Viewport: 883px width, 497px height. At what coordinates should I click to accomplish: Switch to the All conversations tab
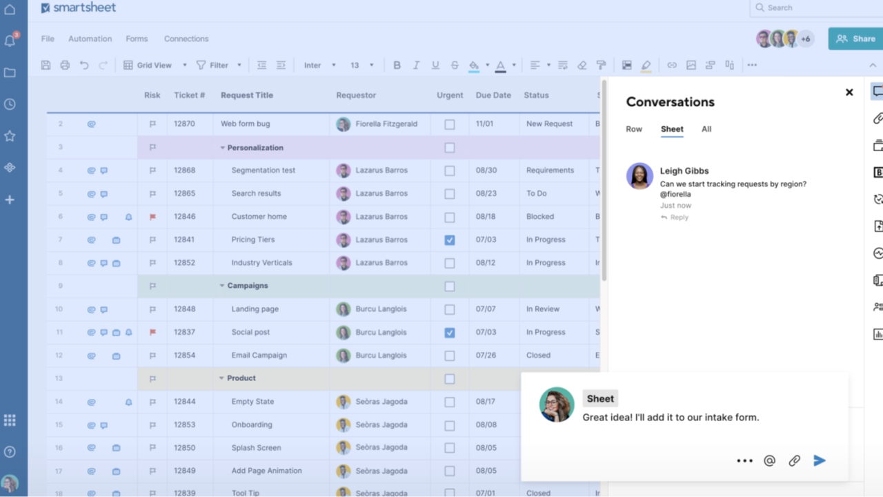pyautogui.click(x=706, y=129)
